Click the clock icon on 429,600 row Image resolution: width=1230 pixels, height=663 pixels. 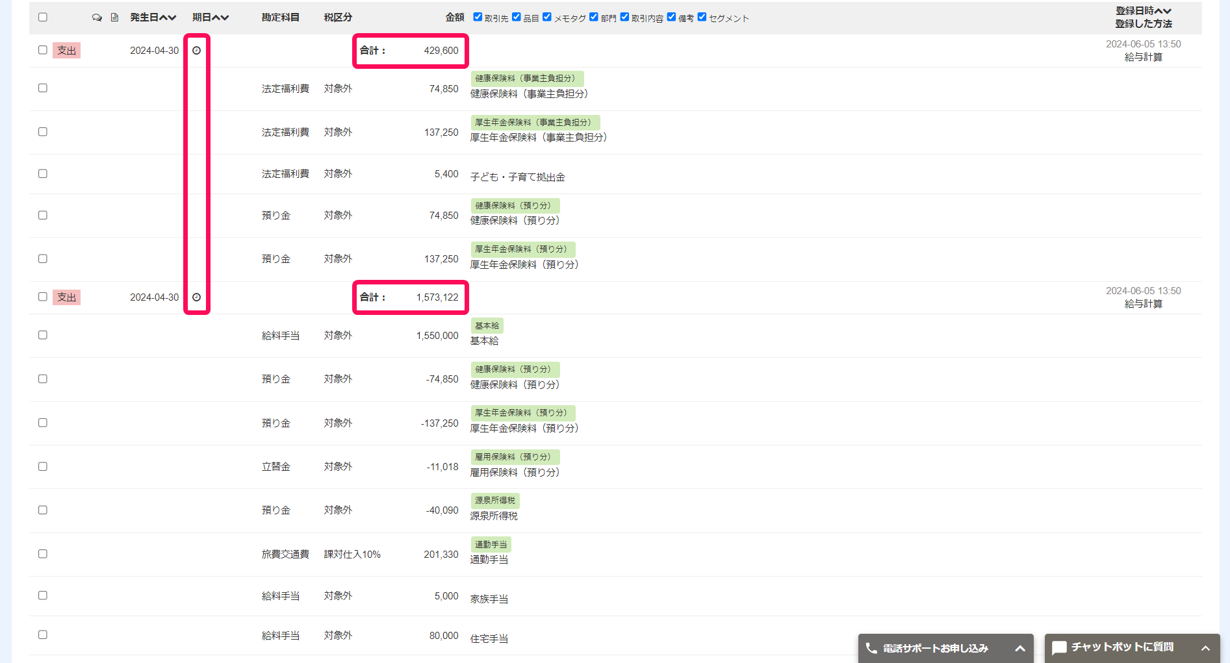tap(196, 51)
